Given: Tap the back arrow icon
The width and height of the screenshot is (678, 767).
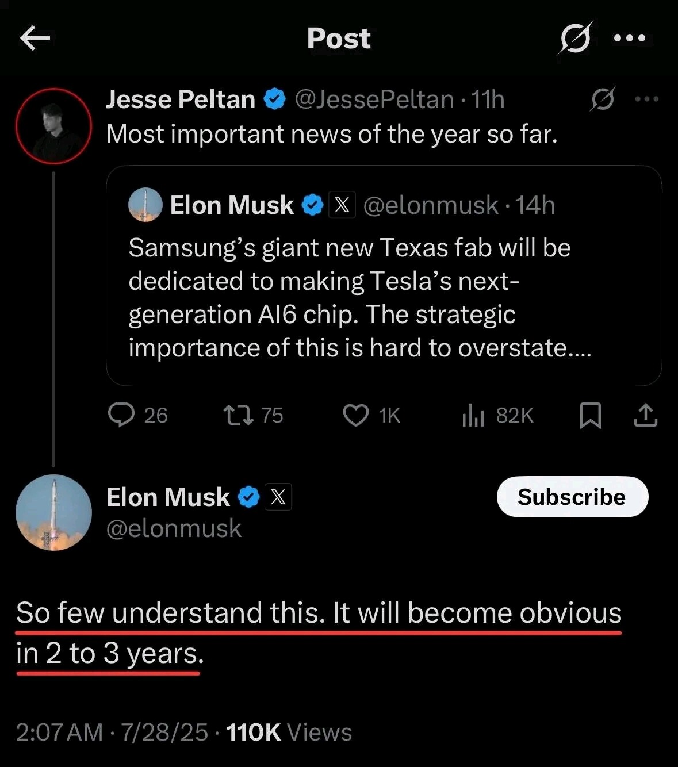Looking at the screenshot, I should (x=35, y=39).
